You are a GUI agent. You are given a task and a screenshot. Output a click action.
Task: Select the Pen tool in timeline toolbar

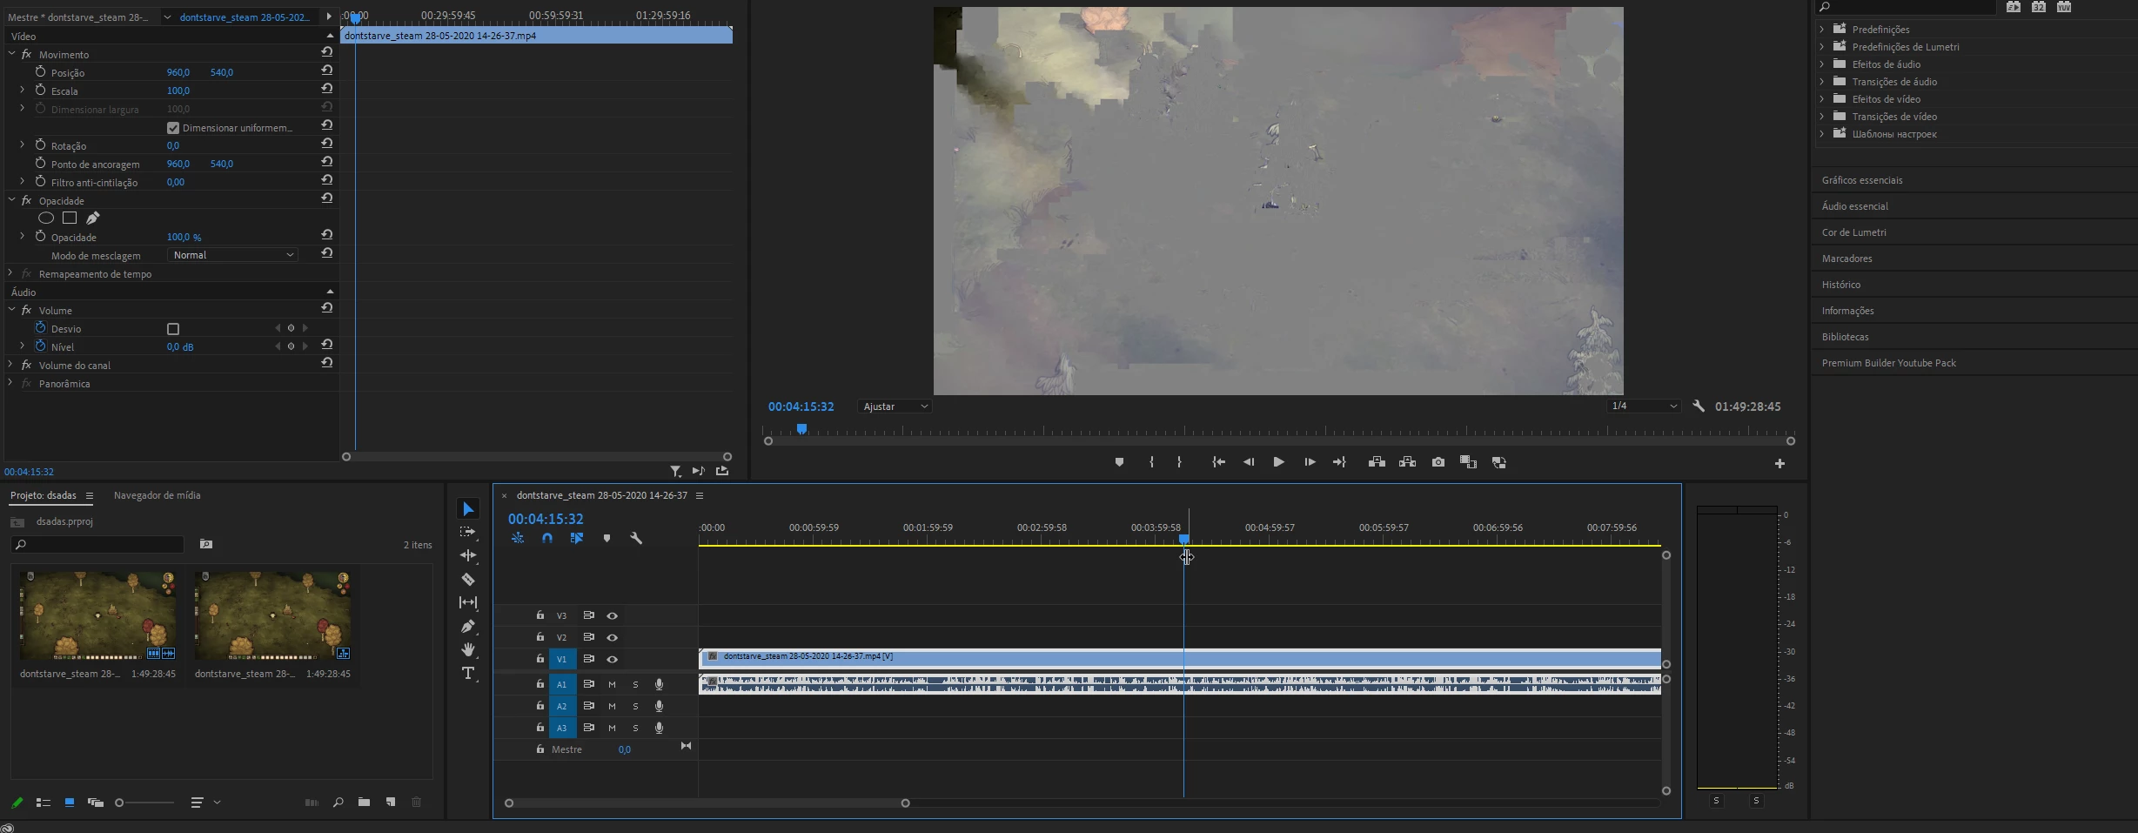click(468, 626)
